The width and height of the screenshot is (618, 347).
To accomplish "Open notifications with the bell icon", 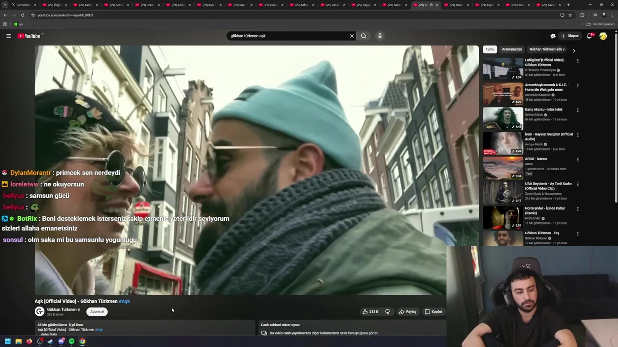I will [590, 36].
